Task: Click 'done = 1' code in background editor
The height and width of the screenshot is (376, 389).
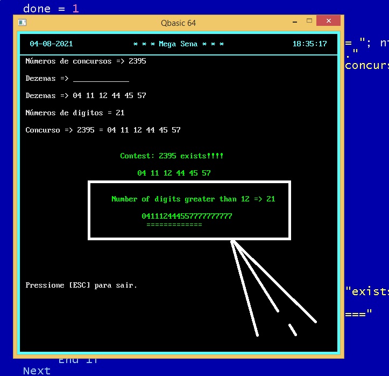Action: [51, 9]
